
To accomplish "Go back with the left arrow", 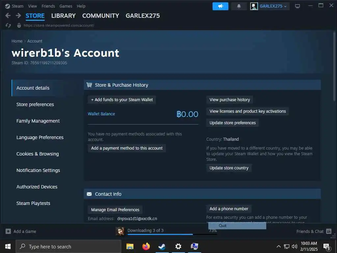I will [x=8, y=15].
